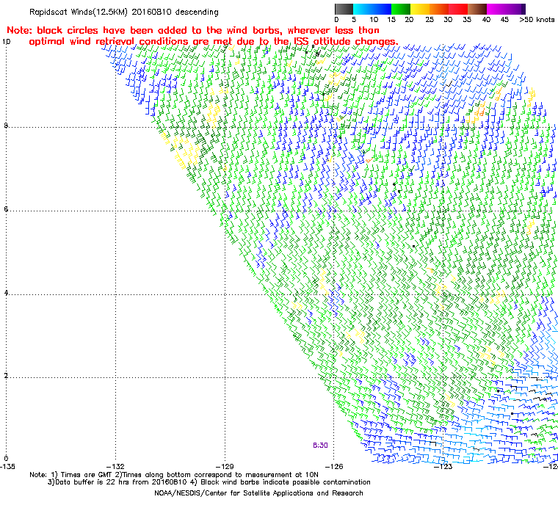Screen dimensions: 558x505
Task: Click the 'Data buffer is 22 hrs' footnote
Action: (209, 482)
